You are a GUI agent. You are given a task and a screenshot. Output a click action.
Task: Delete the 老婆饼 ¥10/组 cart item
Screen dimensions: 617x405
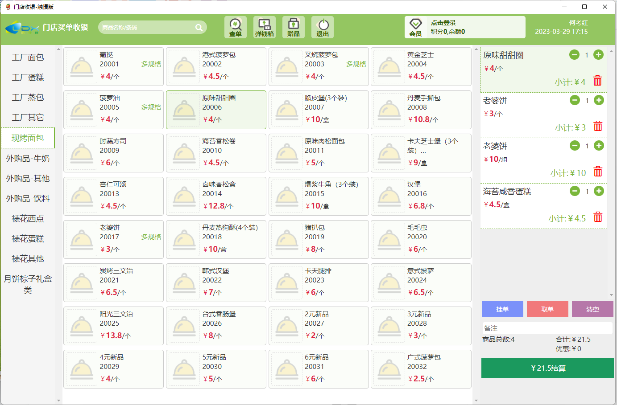coord(598,172)
